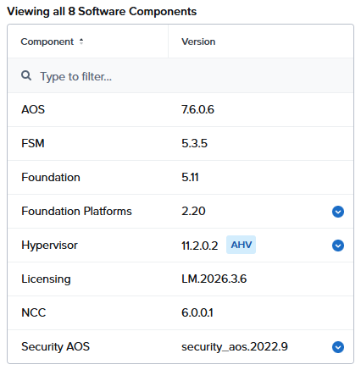The image size is (361, 370).
Task: Select the Foundation Platforms component name
Action: [76, 211]
